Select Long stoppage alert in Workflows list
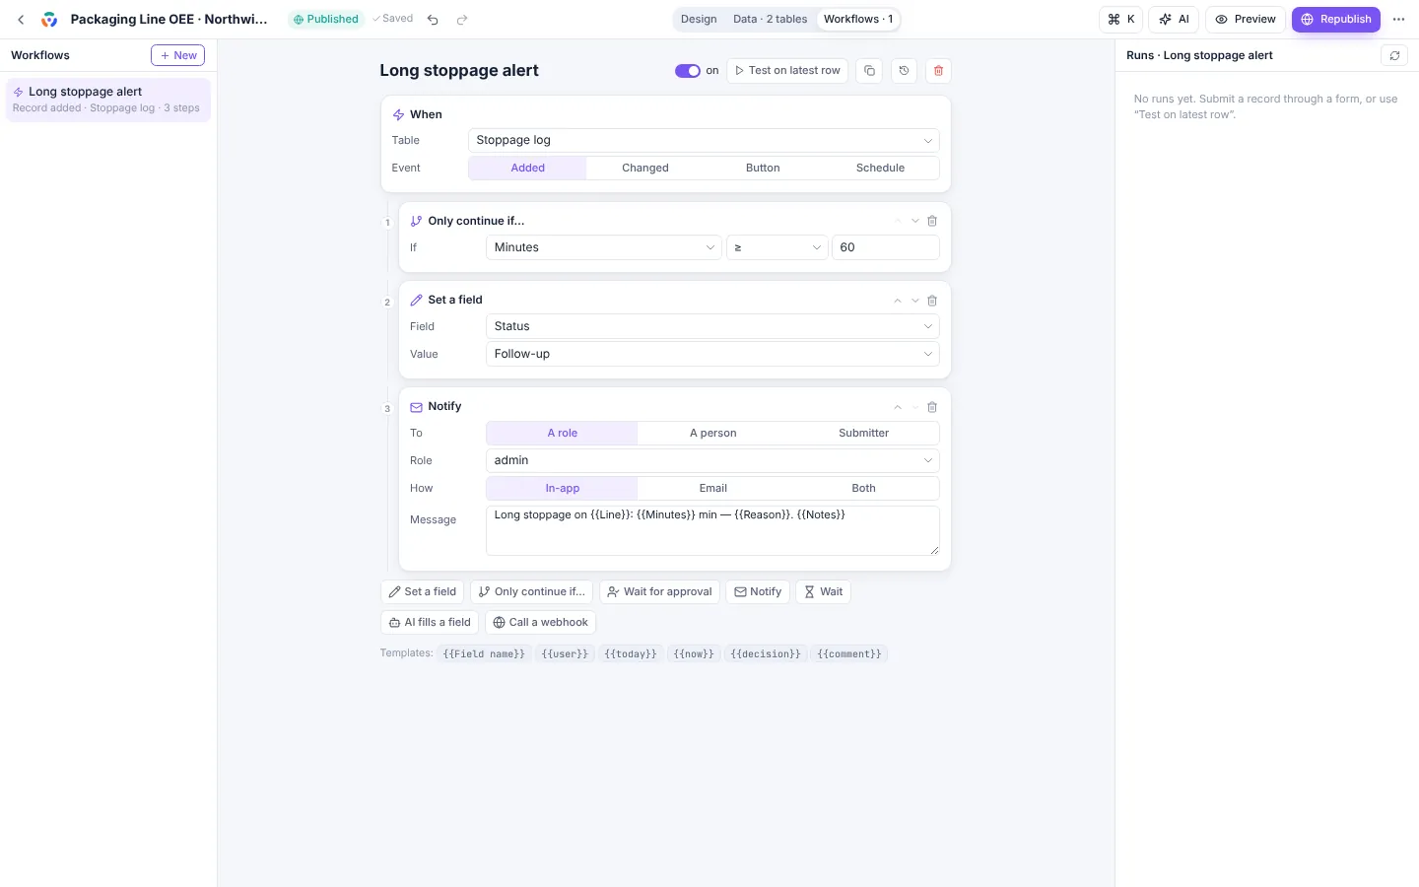 [108, 100]
